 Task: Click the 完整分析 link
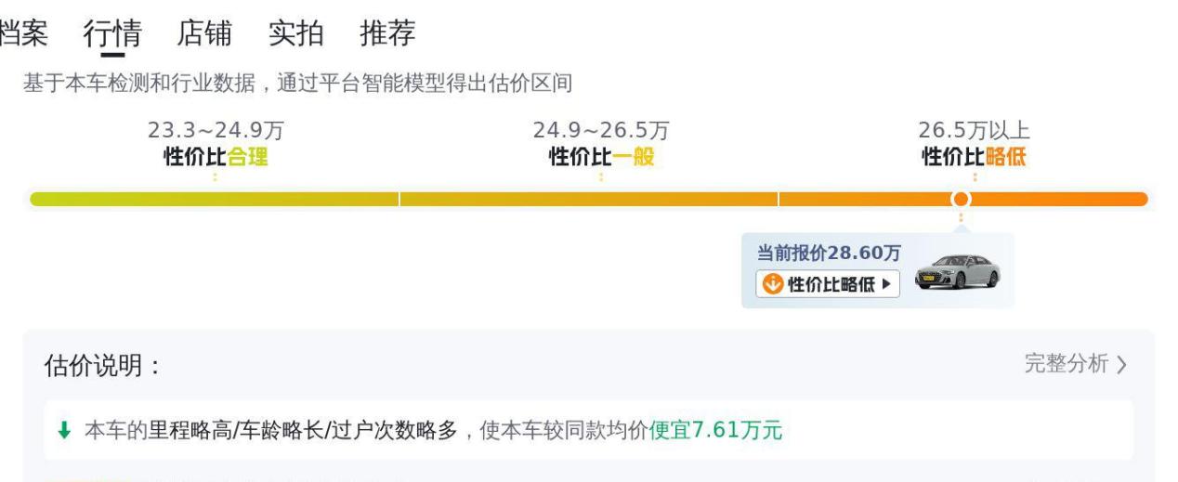tap(1067, 364)
